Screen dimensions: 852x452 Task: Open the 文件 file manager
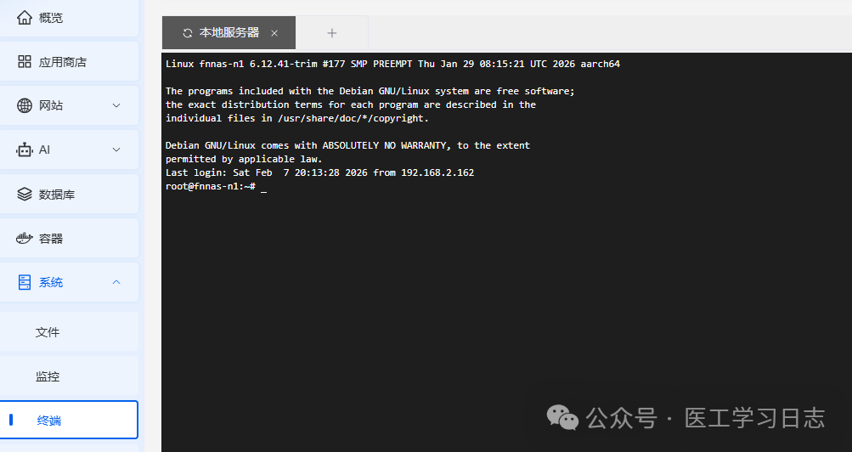coord(48,332)
